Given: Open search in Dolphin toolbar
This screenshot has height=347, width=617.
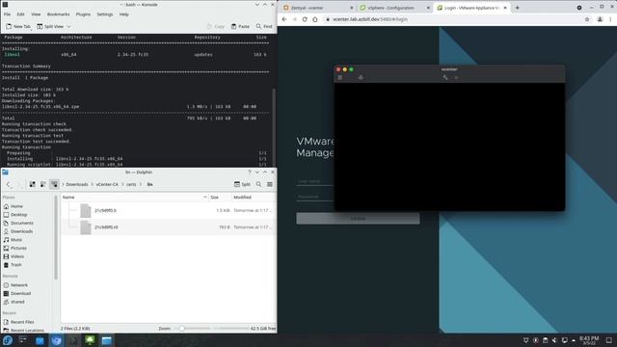Looking at the screenshot, I should pos(258,184).
